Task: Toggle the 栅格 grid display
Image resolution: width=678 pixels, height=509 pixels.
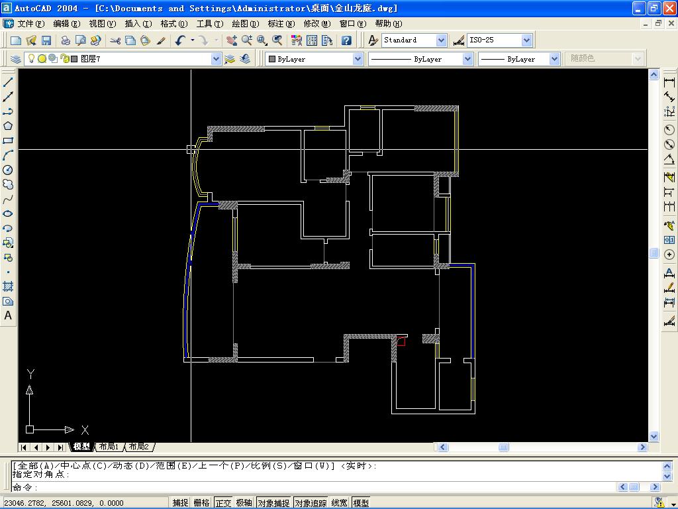Action: tap(201, 502)
